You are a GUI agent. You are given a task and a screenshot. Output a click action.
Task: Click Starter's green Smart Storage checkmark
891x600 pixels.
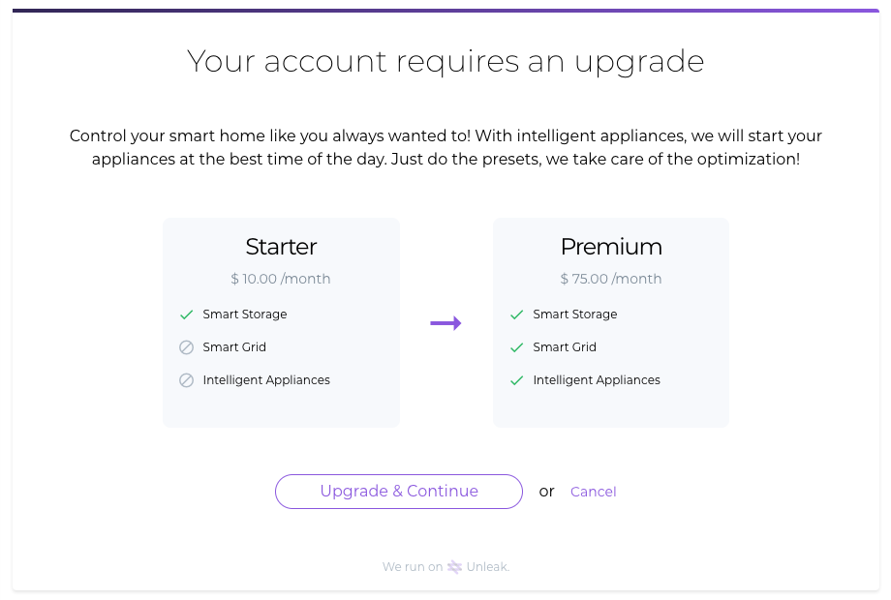pos(187,315)
